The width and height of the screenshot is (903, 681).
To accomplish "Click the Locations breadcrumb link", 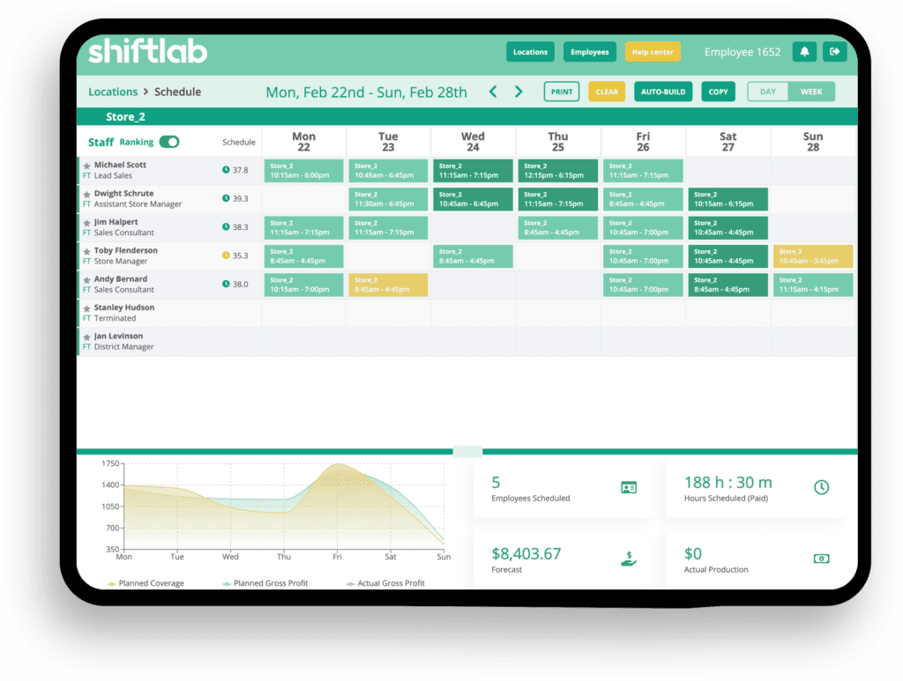I will click(113, 92).
